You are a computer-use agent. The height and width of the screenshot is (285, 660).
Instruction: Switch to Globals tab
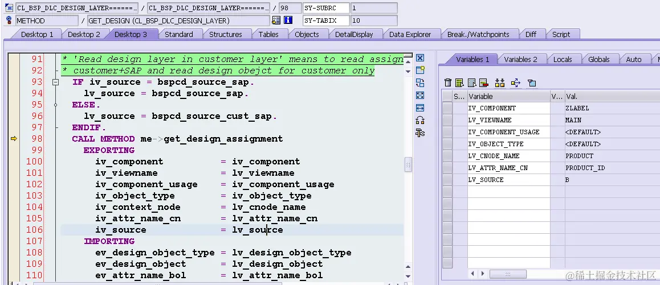(x=598, y=59)
